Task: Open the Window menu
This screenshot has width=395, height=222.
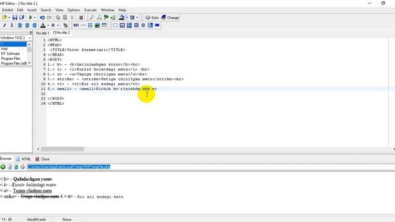Action: click(107, 10)
